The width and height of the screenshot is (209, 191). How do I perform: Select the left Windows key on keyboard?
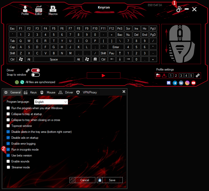[21, 59]
